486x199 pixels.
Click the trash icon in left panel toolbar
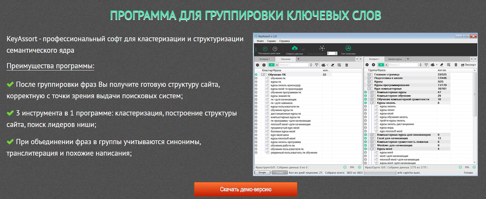coord(347,65)
